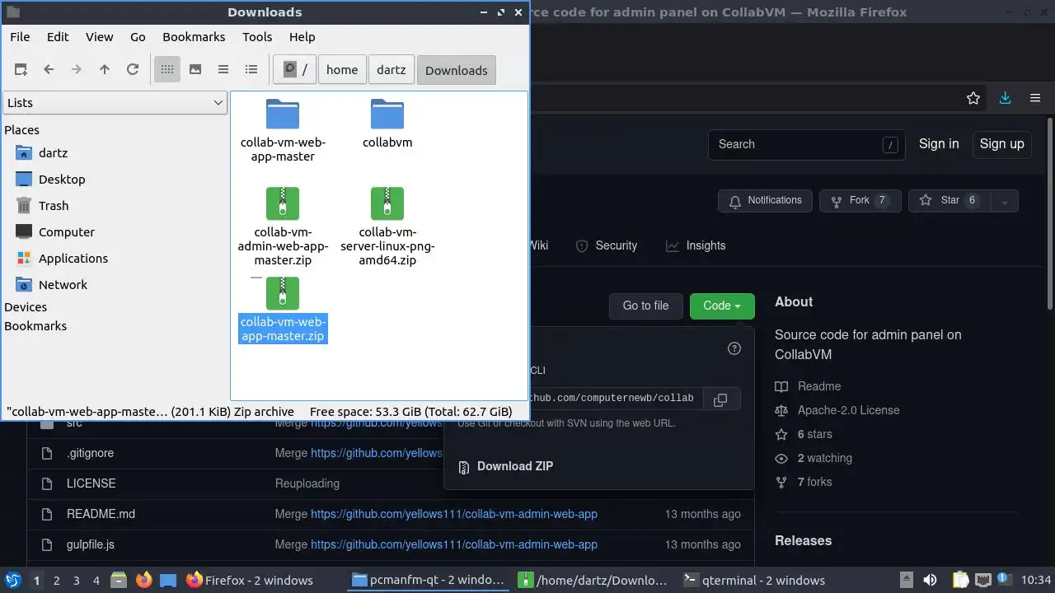This screenshot has width=1055, height=593.
Task: Go back in file manager history
Action: 49,70
